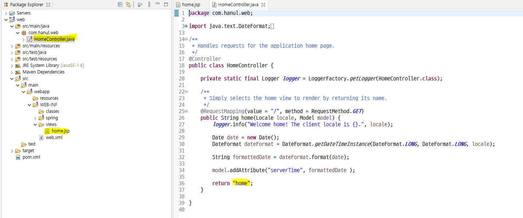This screenshot has height=218, width=523.
Task: Collapse the class Javadoc comment on line 14
Action: pyautogui.click(x=186, y=39)
